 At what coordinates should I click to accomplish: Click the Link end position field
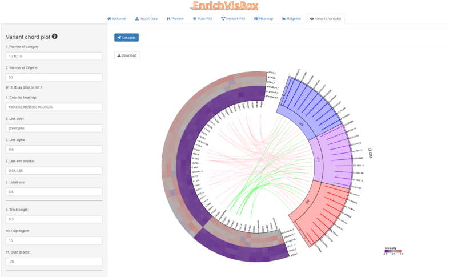point(54,171)
